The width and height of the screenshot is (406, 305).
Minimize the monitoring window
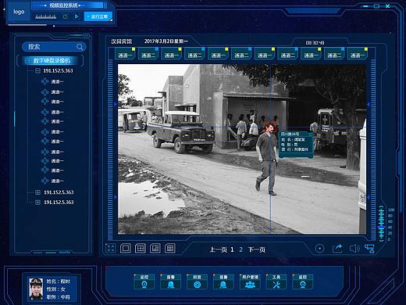[365, 6]
